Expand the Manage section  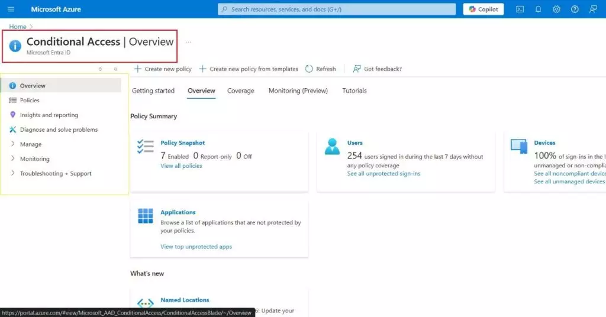pos(31,144)
